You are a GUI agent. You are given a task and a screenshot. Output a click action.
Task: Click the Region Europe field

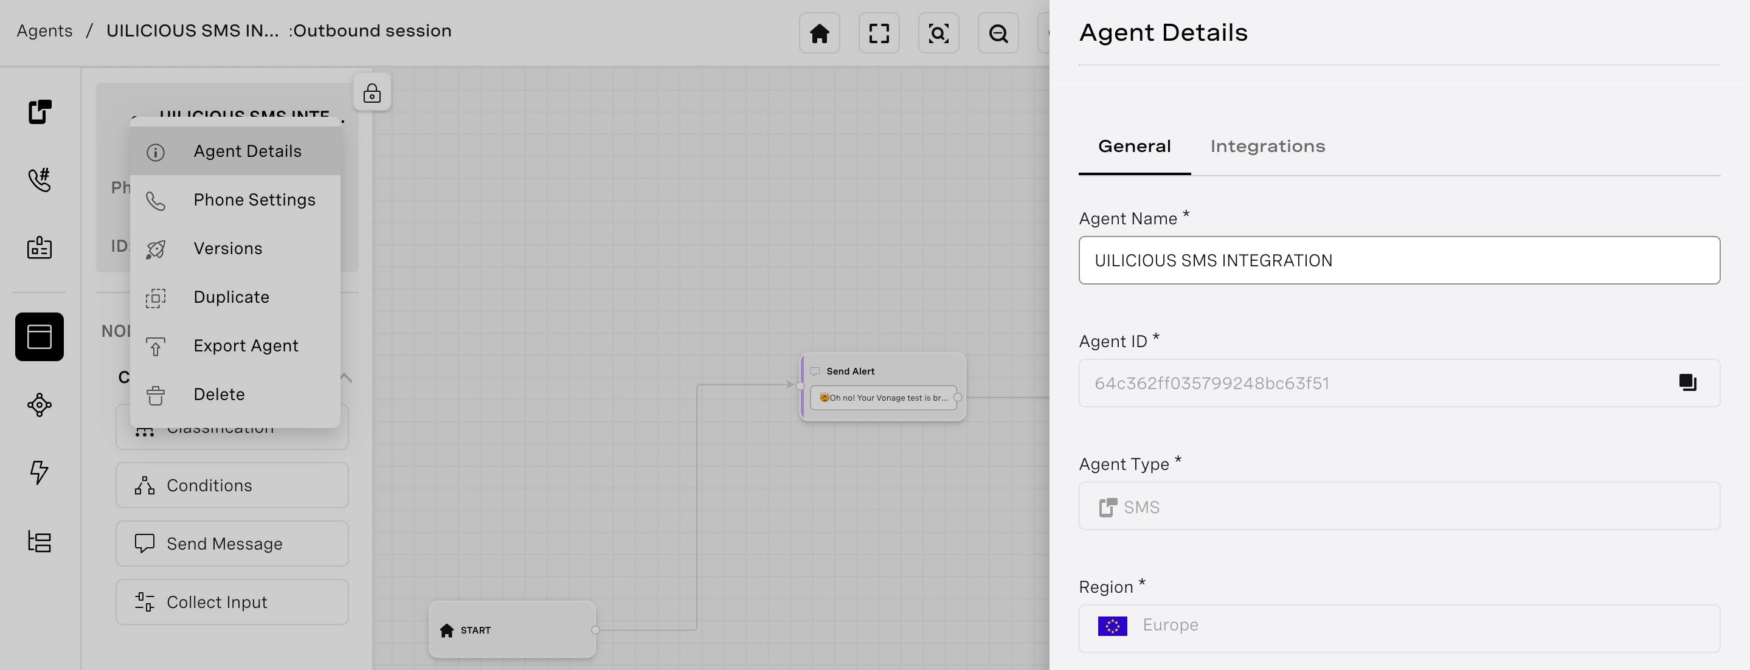coord(1399,629)
